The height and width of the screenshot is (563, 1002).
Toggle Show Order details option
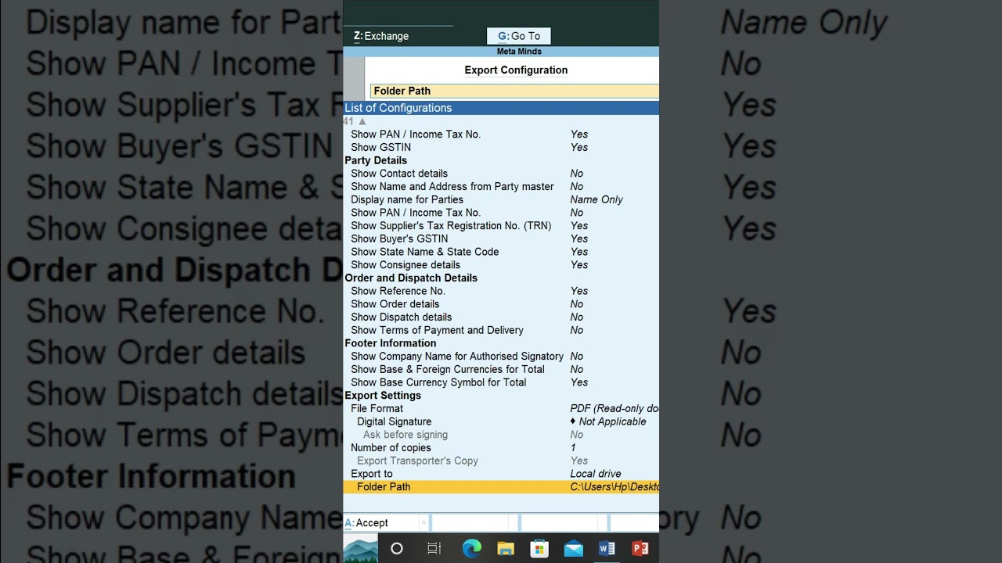click(501, 304)
